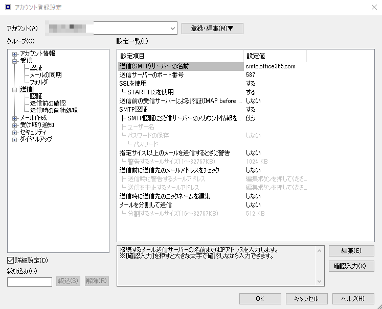Select the 送信 group in the tree

point(26,89)
